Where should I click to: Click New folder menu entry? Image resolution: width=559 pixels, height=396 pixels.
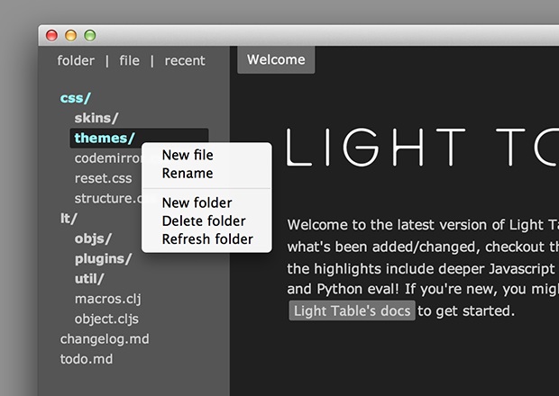(x=197, y=203)
